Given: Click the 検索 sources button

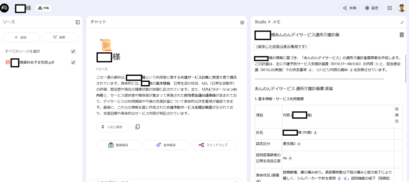Looking at the screenshot, I should 60,37.
